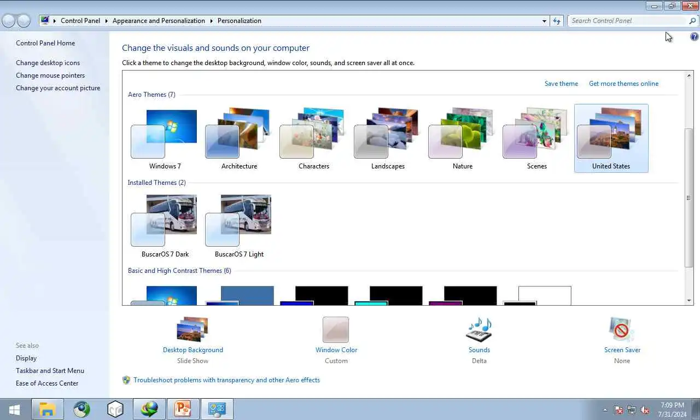This screenshot has width=700, height=420.
Task: Apply the Nature theme
Action: coord(462,139)
